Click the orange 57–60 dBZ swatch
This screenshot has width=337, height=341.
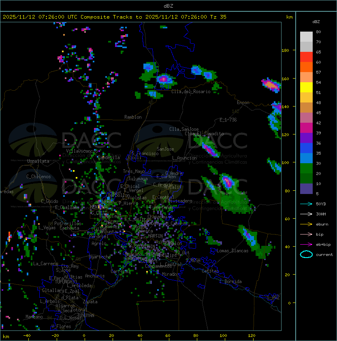click(x=306, y=67)
